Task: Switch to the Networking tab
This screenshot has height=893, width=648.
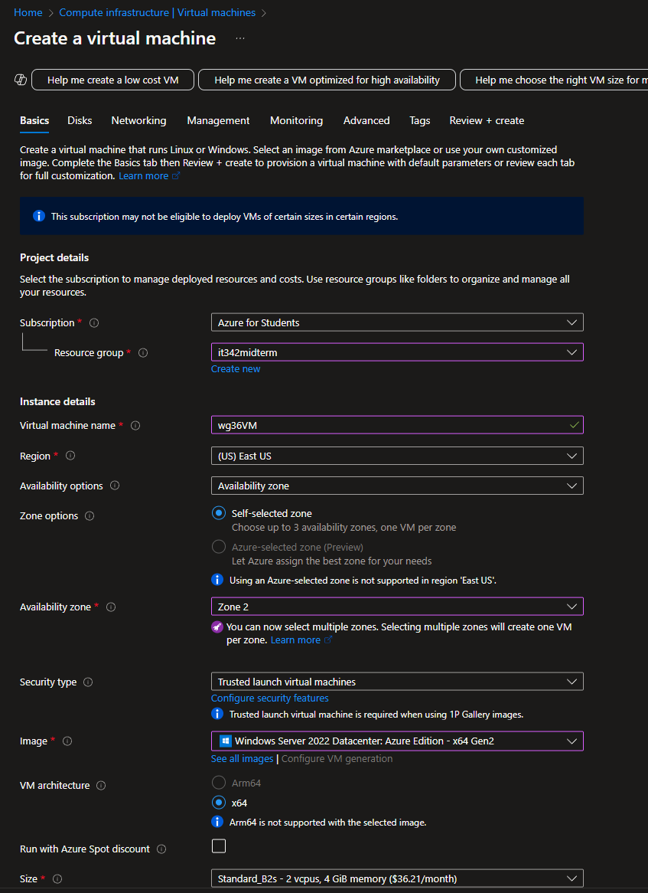Action: click(x=138, y=120)
